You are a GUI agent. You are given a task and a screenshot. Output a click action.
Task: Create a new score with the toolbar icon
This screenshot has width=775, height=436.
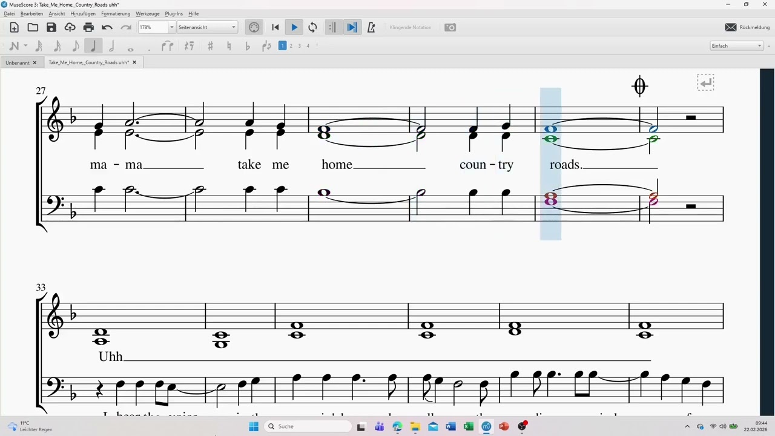15,27
